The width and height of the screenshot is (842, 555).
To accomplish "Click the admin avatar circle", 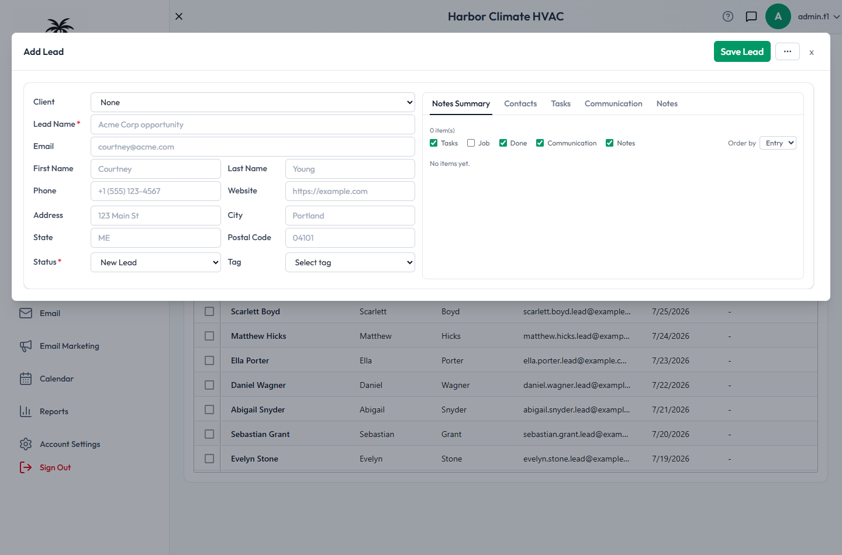I will pos(778,16).
